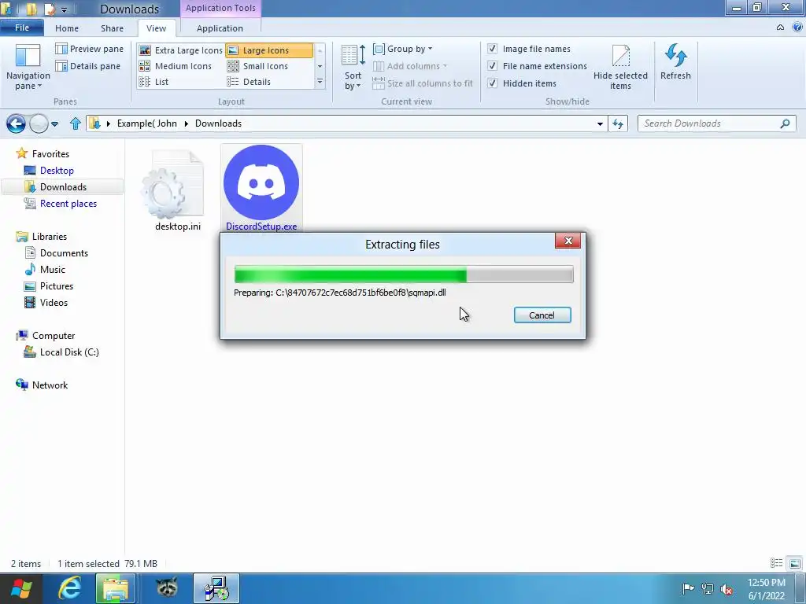
Task: Go up one folder level
Action: click(x=76, y=123)
